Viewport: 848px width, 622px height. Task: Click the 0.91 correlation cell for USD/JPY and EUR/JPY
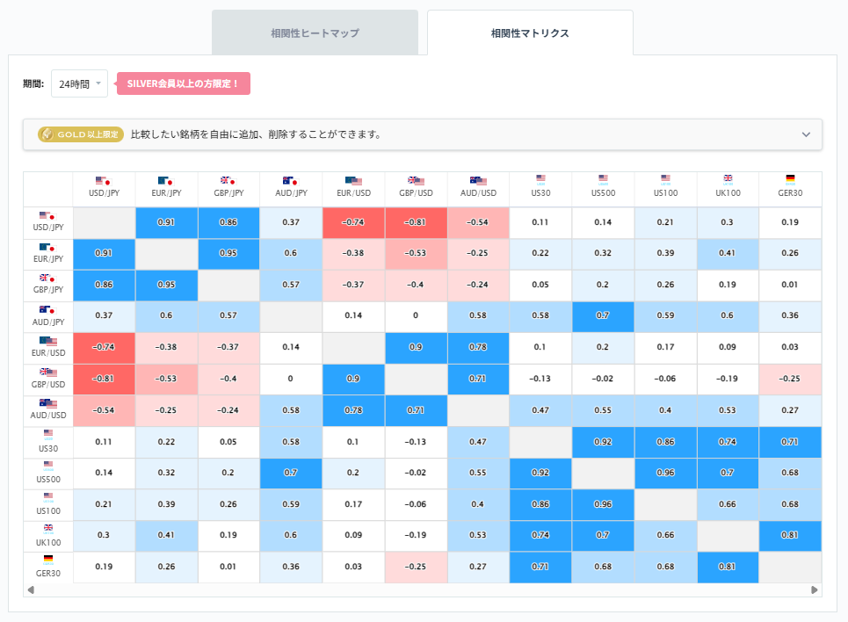click(166, 223)
